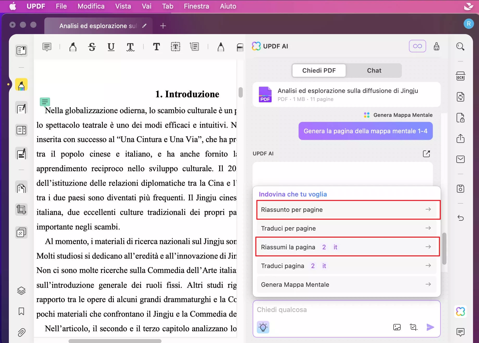Switch to the Chat tab
Viewport: 479px width, 343px height.
(374, 71)
